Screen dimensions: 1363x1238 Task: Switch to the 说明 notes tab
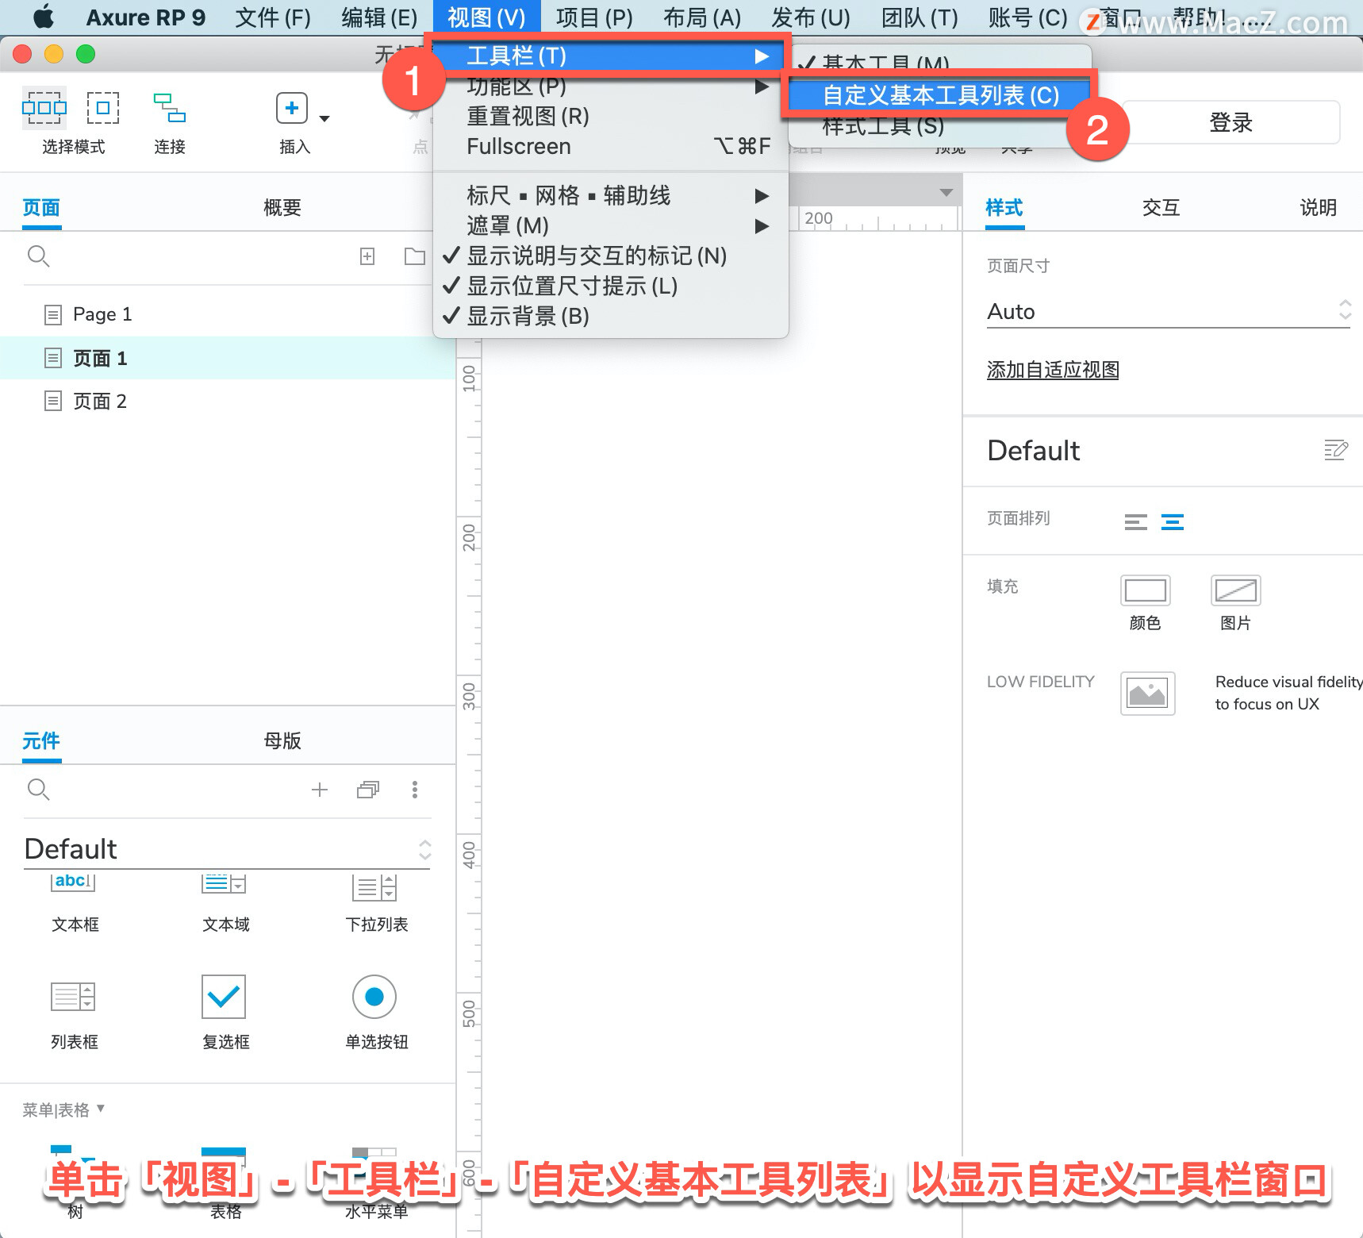[1319, 208]
